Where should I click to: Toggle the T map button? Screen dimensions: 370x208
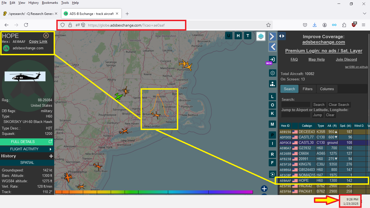pyautogui.click(x=248, y=35)
